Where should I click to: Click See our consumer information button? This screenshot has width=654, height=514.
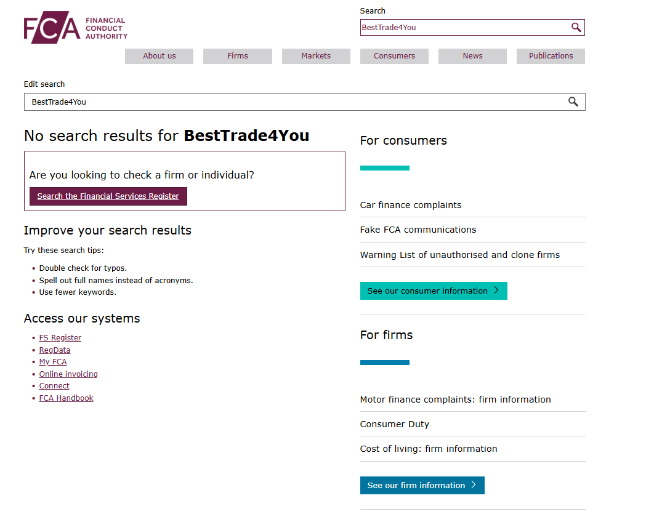(434, 291)
